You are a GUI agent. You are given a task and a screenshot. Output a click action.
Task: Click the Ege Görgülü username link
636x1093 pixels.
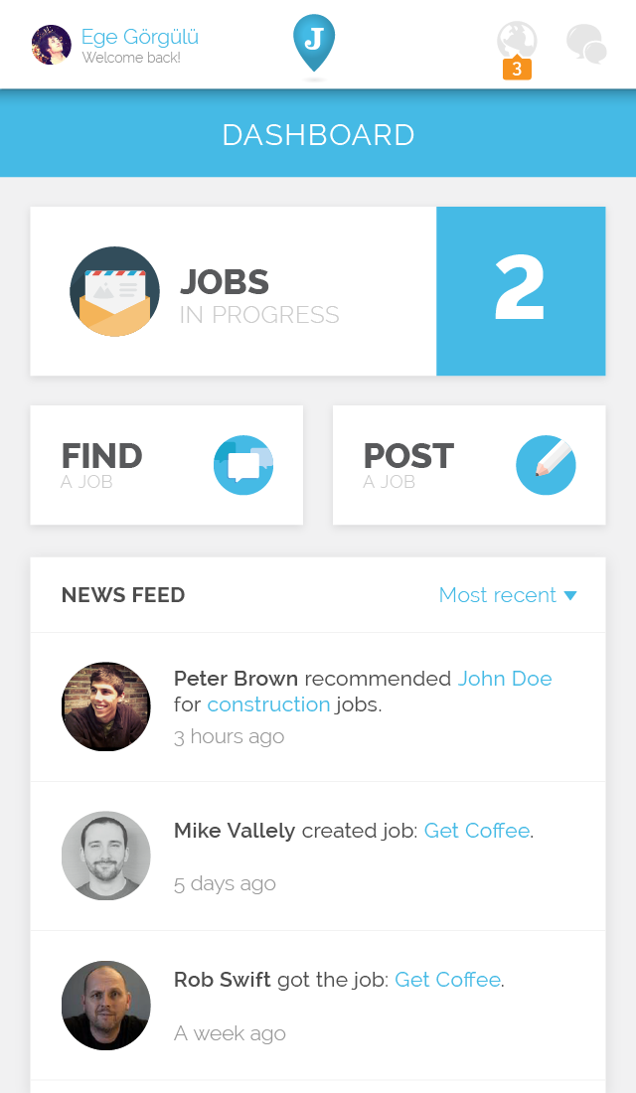point(140,36)
